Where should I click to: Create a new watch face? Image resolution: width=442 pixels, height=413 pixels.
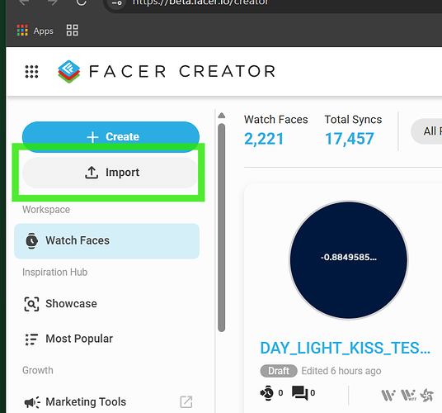click(110, 136)
